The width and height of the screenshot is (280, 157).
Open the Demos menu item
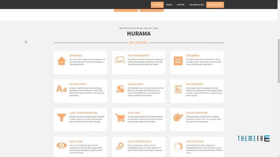point(169,5)
